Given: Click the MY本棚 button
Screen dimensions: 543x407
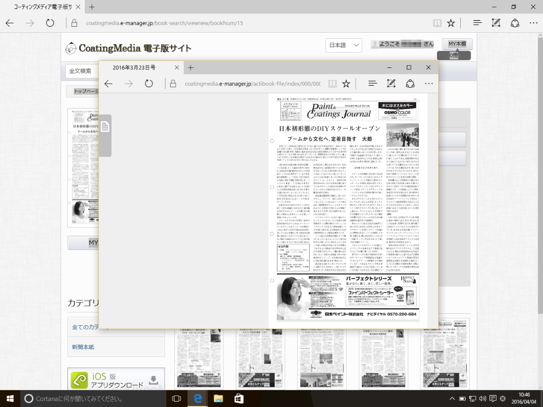Looking at the screenshot, I should [457, 44].
